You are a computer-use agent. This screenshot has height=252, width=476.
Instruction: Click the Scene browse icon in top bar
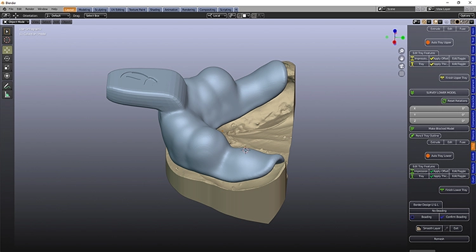(x=381, y=9)
